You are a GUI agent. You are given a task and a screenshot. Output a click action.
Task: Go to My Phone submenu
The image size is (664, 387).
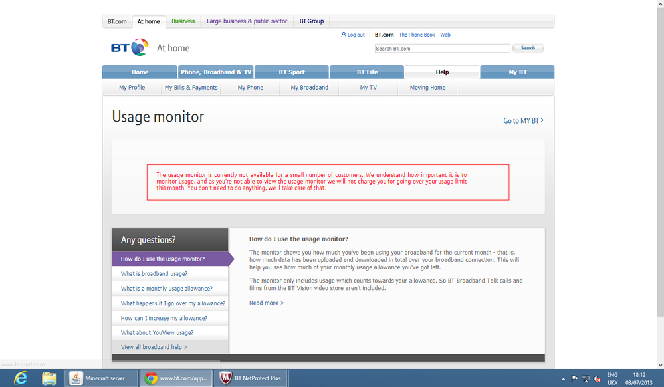[x=251, y=87]
